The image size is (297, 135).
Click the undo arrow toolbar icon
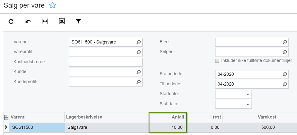(x=28, y=21)
